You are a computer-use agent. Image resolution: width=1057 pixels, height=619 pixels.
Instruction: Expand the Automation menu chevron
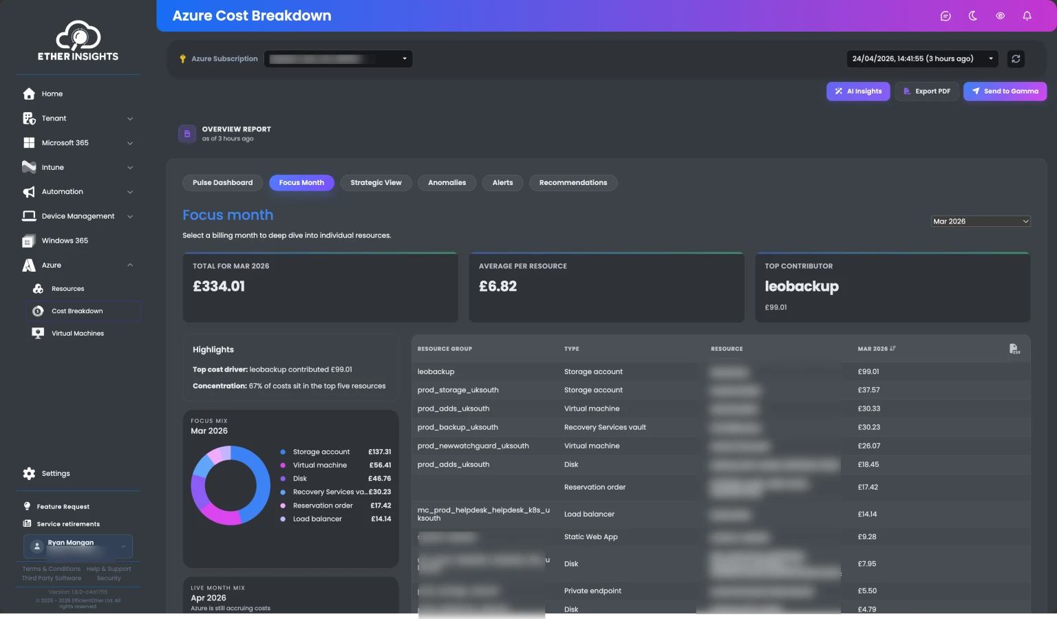tap(130, 192)
